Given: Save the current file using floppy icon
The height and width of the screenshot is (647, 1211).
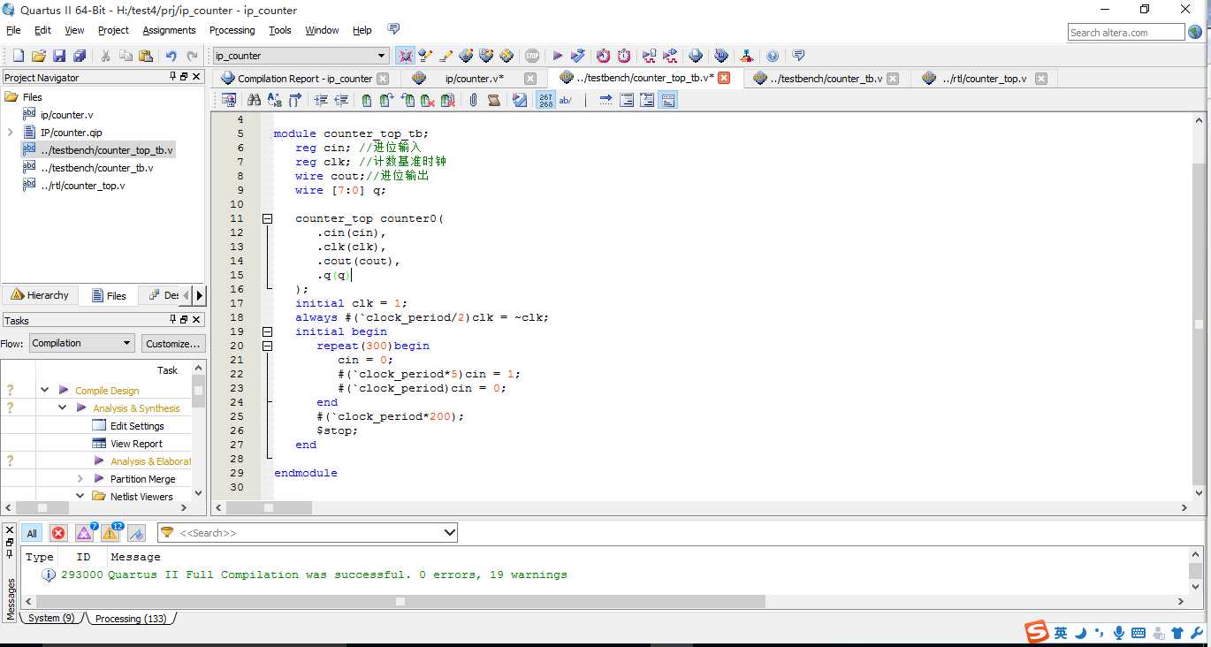Looking at the screenshot, I should [59, 56].
